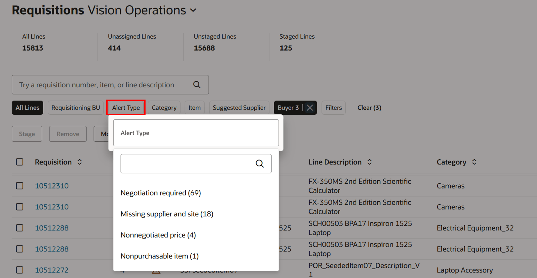
Task: Open the Requisitioning BU filter chip
Action: [76, 108]
